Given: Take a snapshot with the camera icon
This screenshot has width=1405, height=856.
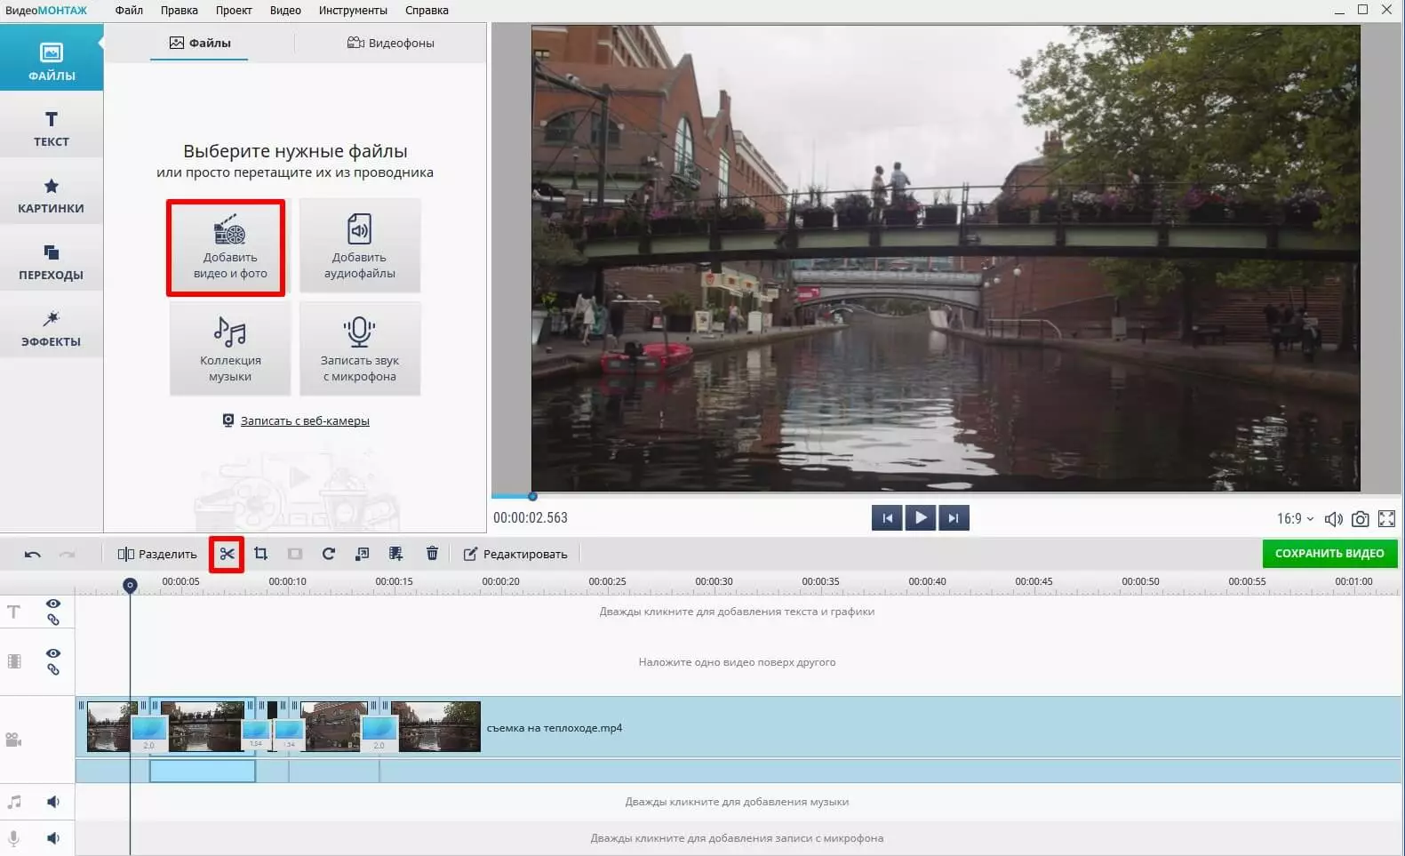Looking at the screenshot, I should click(x=1360, y=519).
